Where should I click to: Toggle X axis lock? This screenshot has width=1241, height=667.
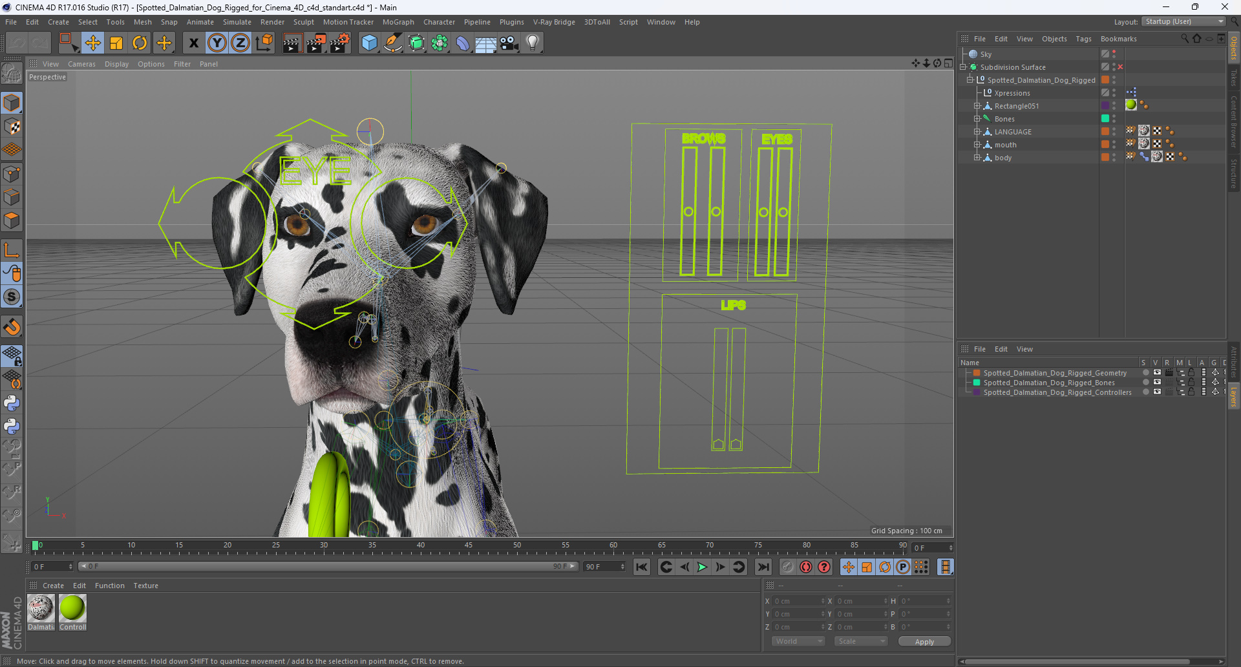pos(193,43)
